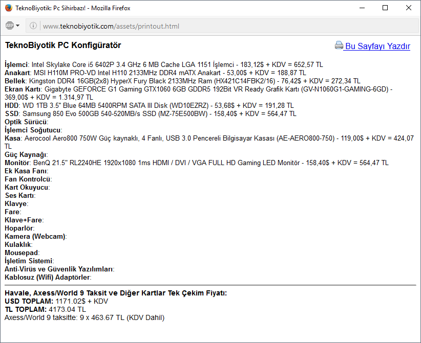Click the Klavye label
The width and height of the screenshot is (421, 343).
[16, 203]
